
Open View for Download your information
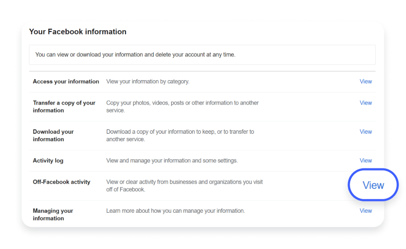click(365, 132)
